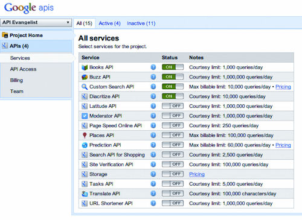The width and height of the screenshot is (302, 220).
Task: Open help for Translate API
Action: coord(153,193)
